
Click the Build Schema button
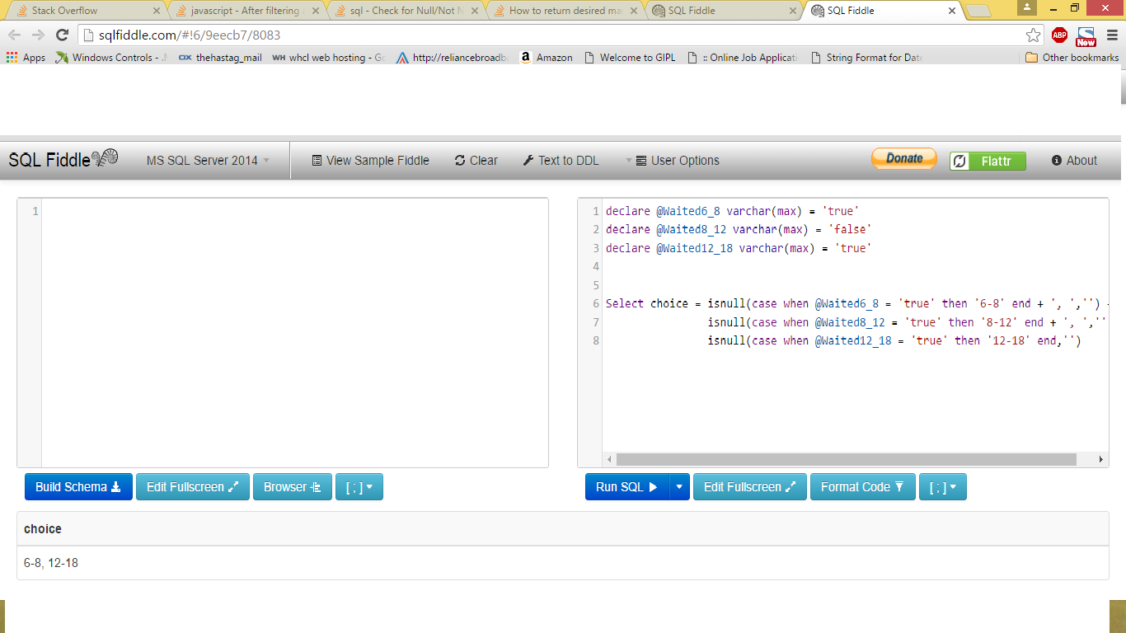(x=78, y=487)
